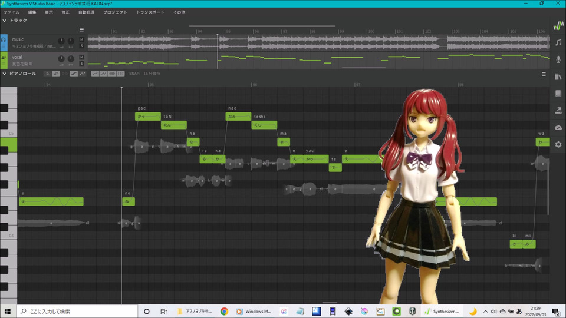Open the ファイル menu
Viewport: 566px width, 318px height.
(x=12, y=12)
